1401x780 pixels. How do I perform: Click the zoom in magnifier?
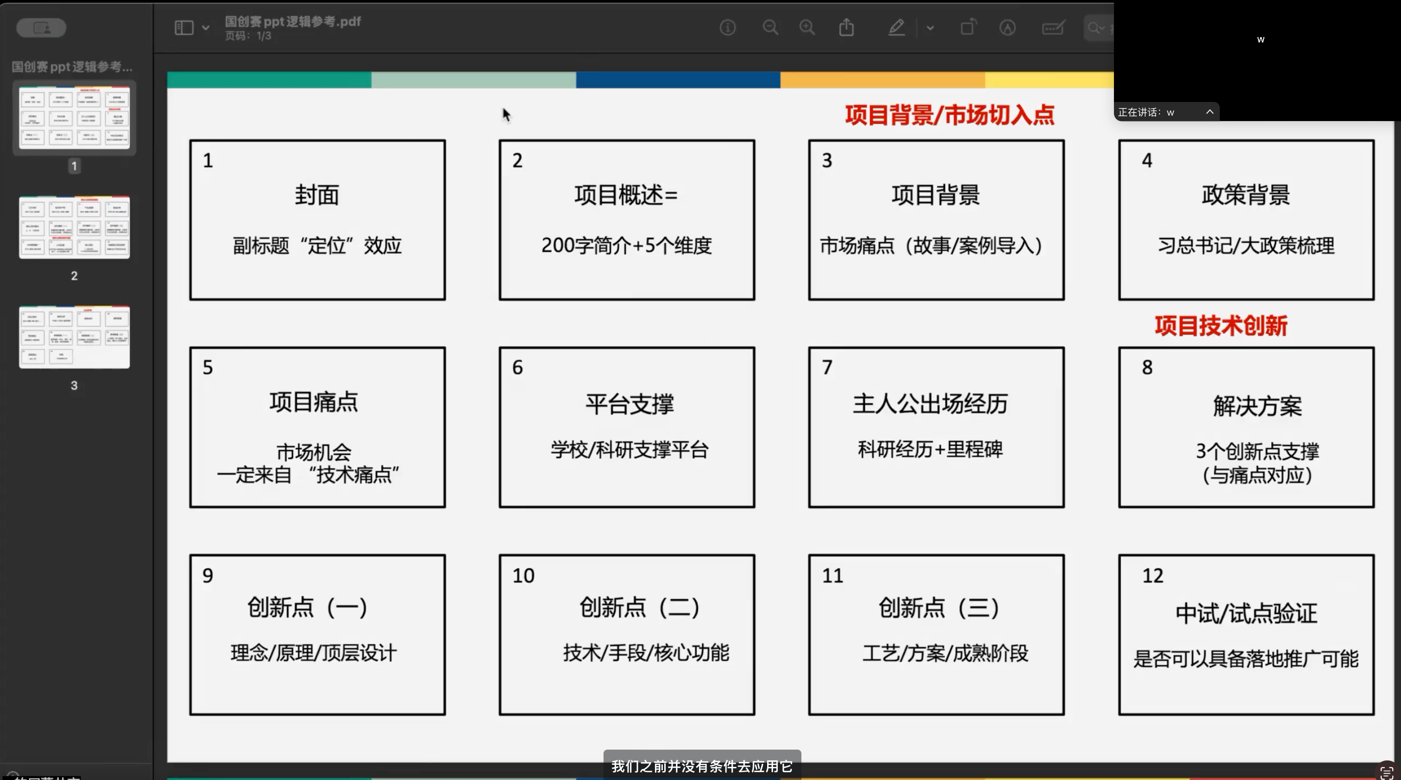point(807,28)
